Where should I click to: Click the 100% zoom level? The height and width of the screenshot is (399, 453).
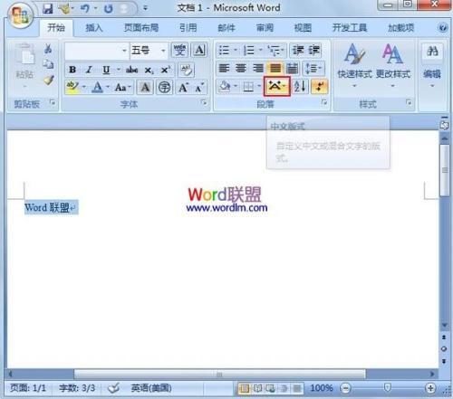pos(322,388)
